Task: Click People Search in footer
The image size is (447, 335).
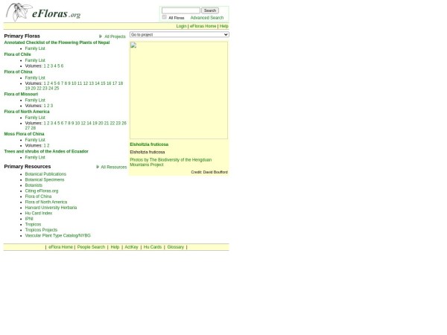Action: tap(91, 247)
